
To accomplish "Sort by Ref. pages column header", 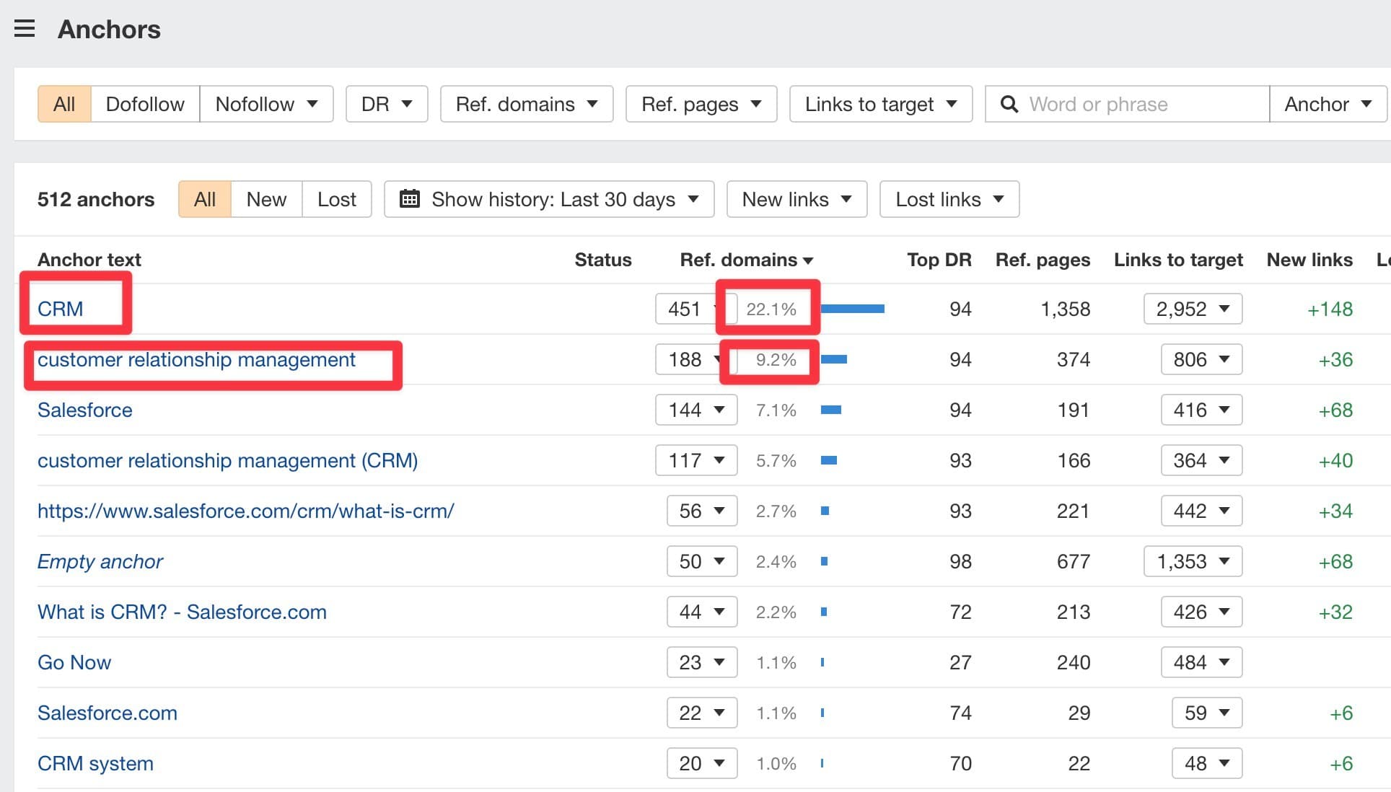I will (x=1043, y=260).
